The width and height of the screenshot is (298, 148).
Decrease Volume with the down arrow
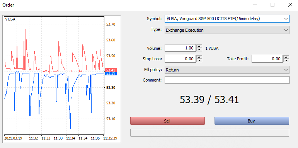click(199, 49)
